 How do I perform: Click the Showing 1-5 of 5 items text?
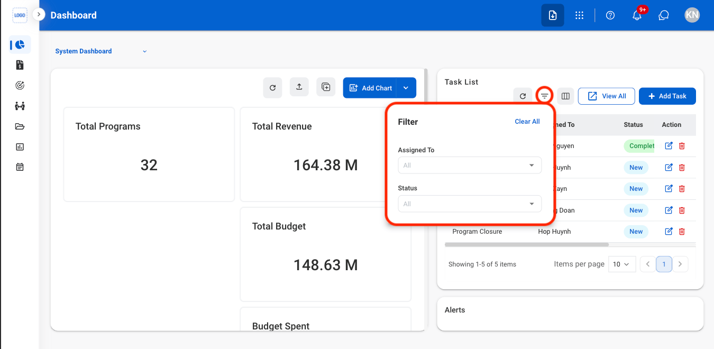pyautogui.click(x=482, y=264)
